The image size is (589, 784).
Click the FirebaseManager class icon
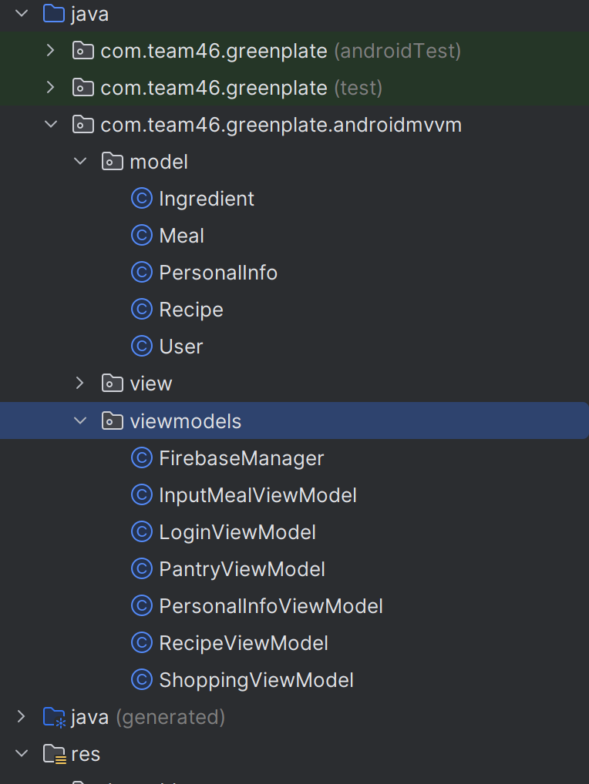click(x=141, y=458)
